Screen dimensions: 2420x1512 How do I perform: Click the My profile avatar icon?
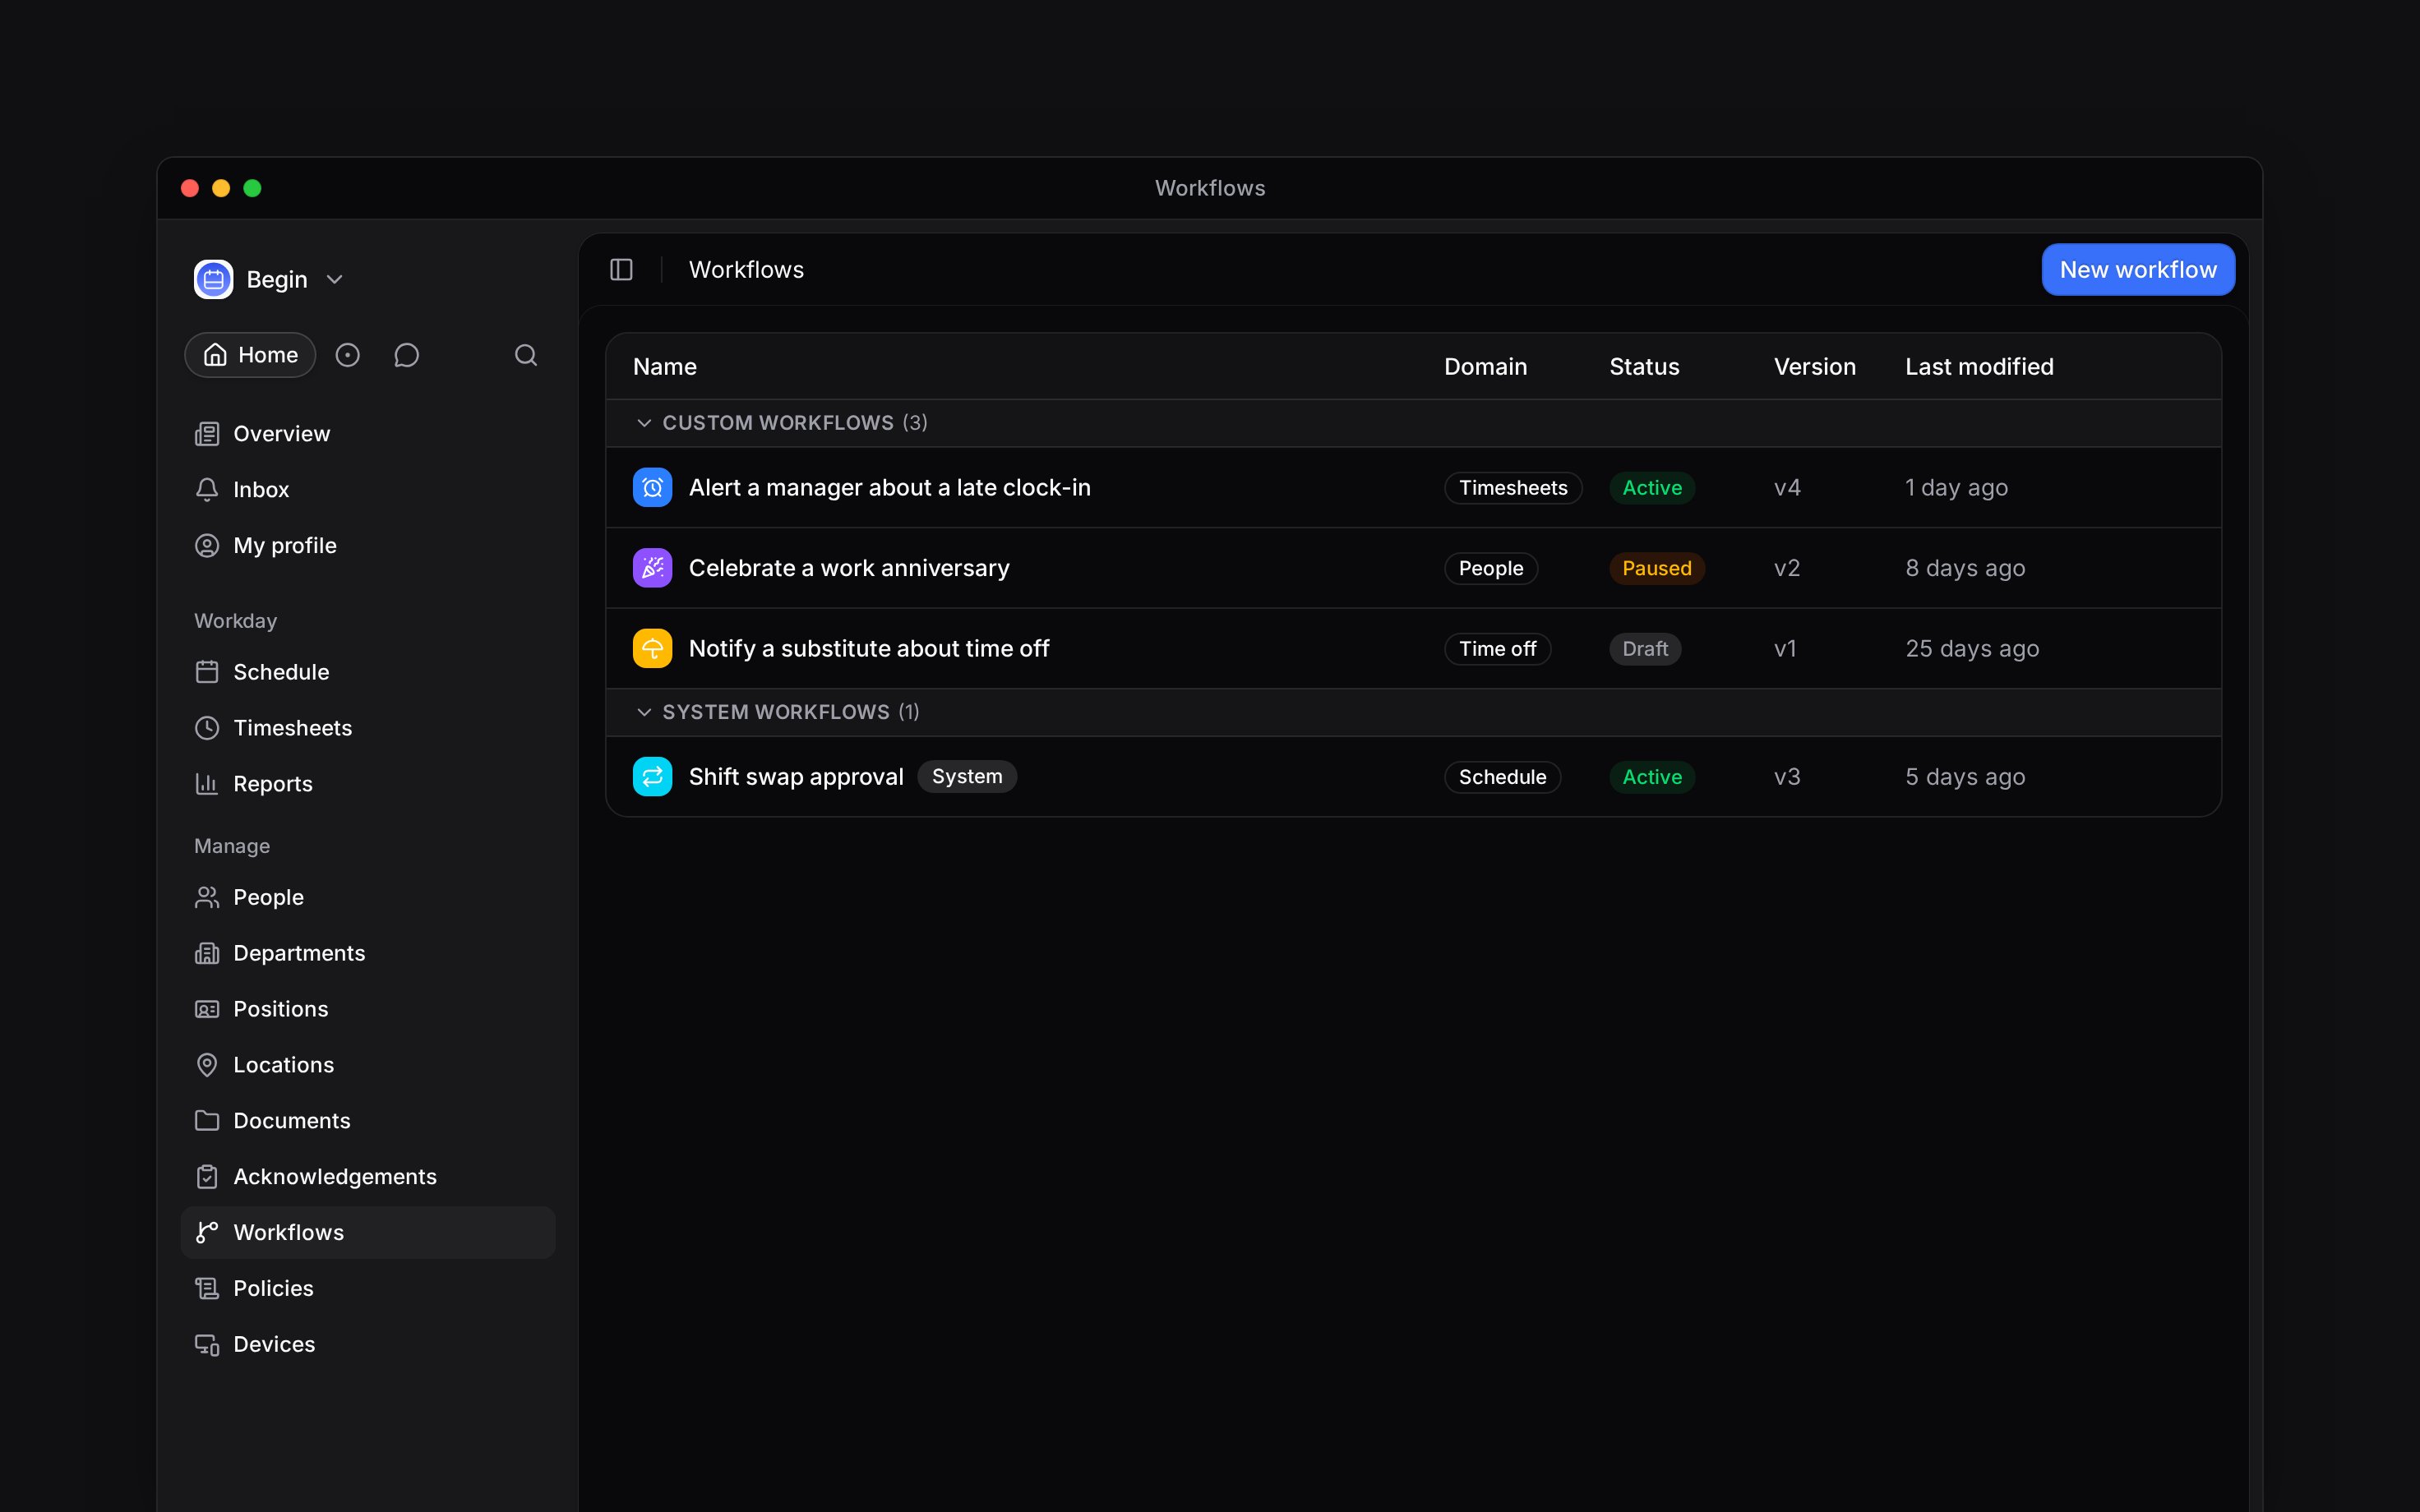tap(207, 546)
